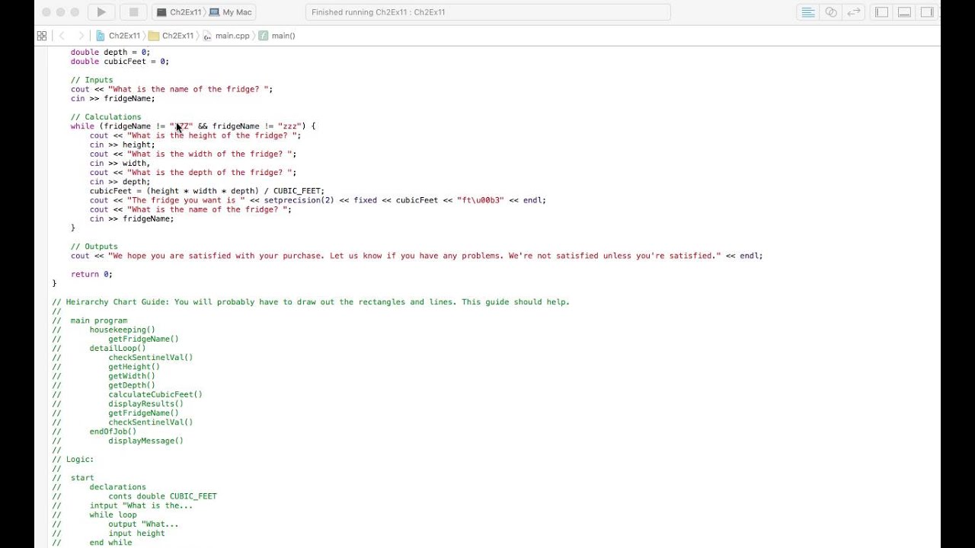Click "while loop" comment line
The height and width of the screenshot is (548, 975).
[x=113, y=515]
